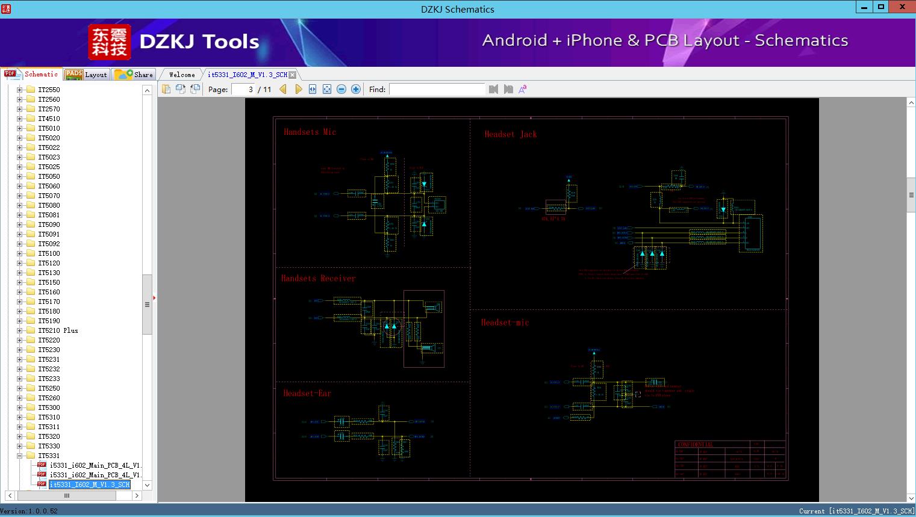Zoom out with the minus icon
Image resolution: width=916 pixels, height=517 pixels.
[341, 89]
